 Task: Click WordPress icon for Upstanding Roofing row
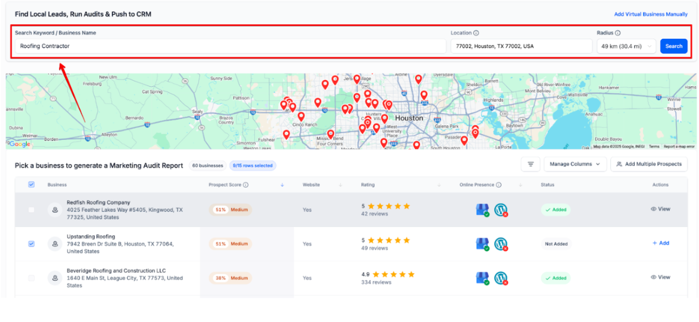point(501,244)
